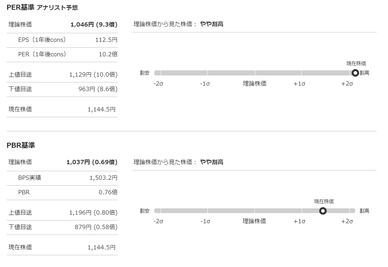The image size is (388, 267).
Task: Select the PER基準 アナリスト予想 heading
Action: tap(42, 7)
